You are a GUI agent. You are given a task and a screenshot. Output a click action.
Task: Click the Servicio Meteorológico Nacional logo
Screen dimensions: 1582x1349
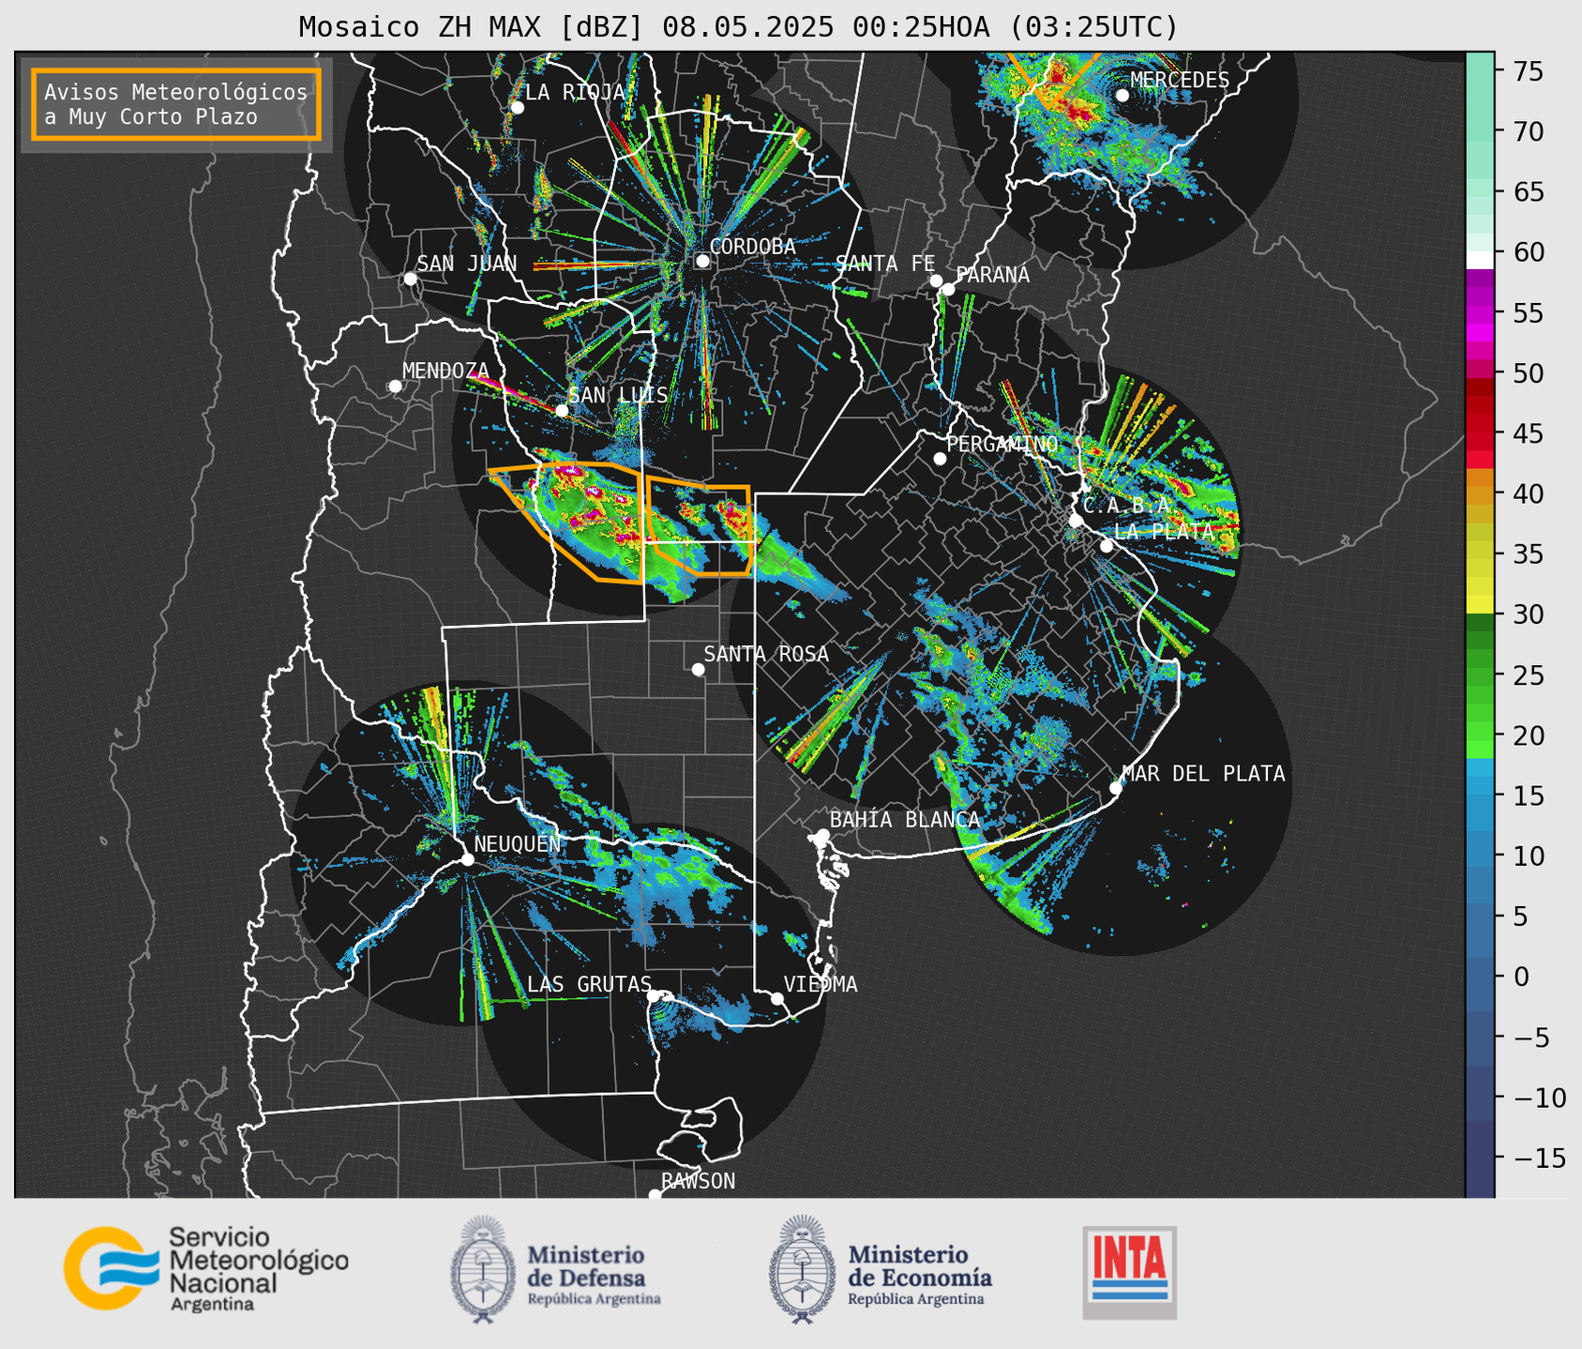tap(206, 1269)
